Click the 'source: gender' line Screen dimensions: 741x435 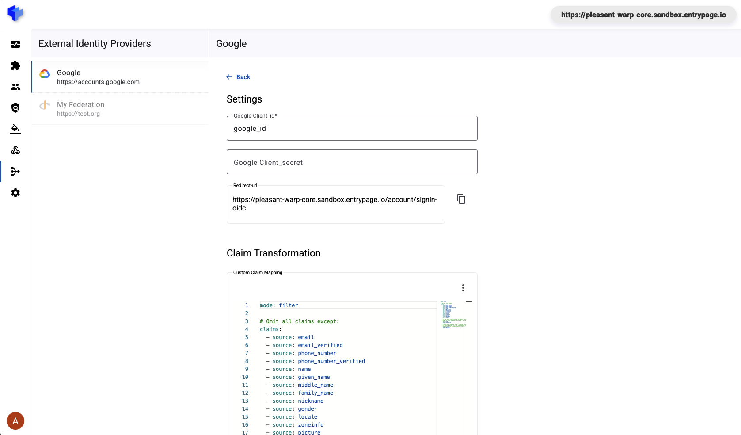(x=292, y=409)
